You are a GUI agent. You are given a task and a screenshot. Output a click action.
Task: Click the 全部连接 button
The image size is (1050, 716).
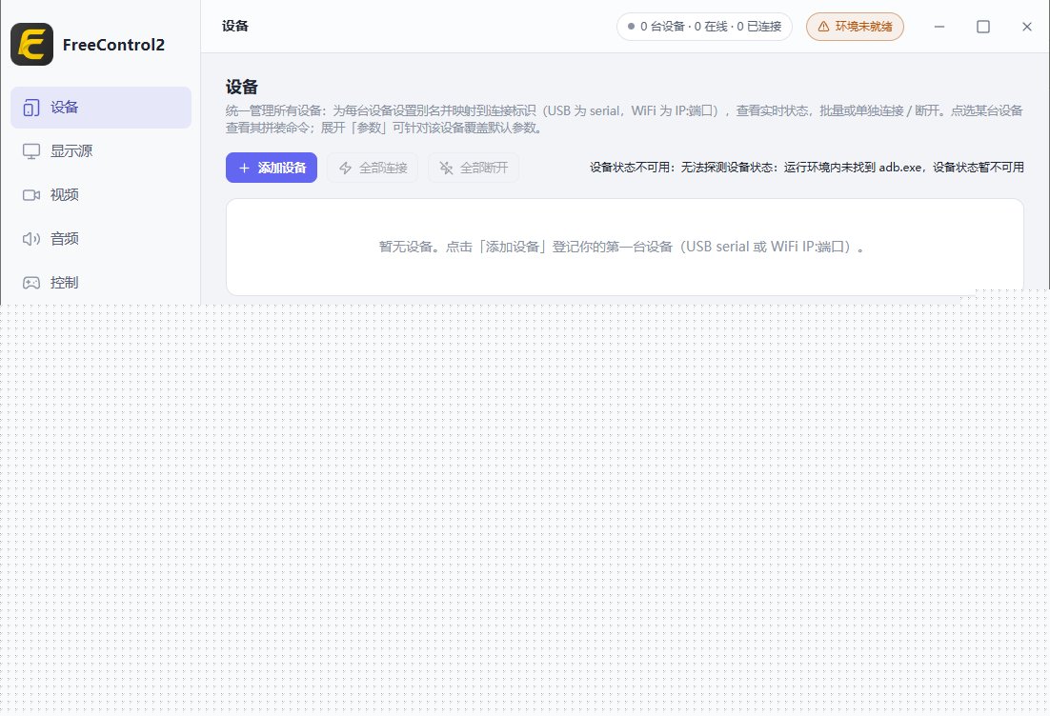(373, 168)
